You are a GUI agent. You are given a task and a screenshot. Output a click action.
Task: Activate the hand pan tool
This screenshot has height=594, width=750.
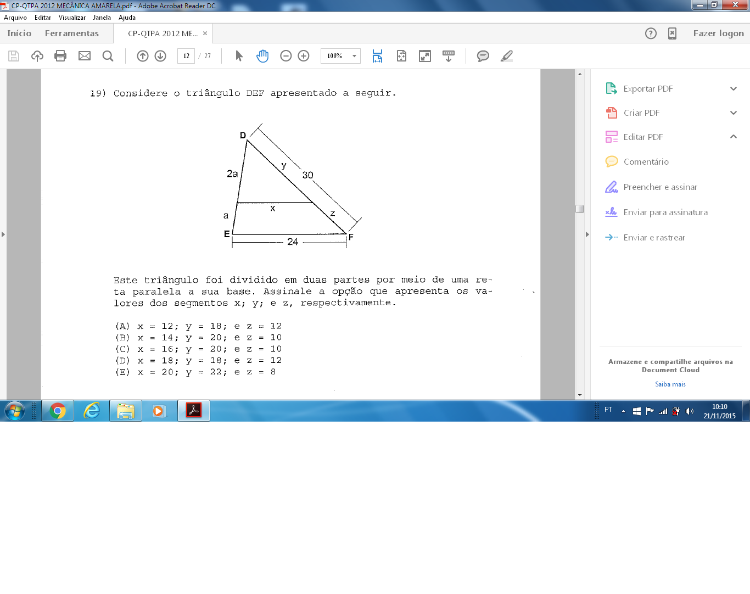coord(262,56)
